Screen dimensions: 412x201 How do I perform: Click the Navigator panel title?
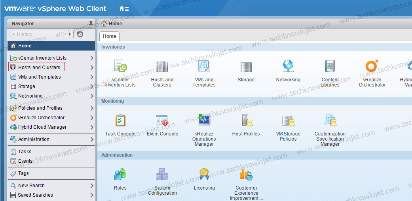pyautogui.click(x=23, y=24)
